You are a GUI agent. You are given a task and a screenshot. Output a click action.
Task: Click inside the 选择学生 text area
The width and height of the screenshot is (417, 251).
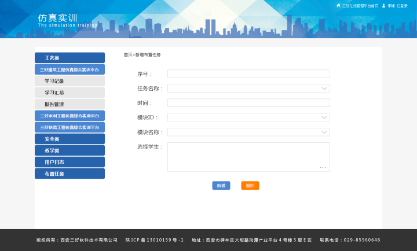tap(248, 156)
